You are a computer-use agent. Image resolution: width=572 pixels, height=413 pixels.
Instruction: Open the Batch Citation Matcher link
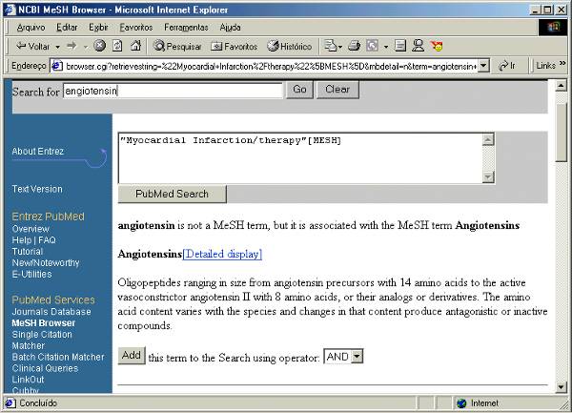coord(58,357)
